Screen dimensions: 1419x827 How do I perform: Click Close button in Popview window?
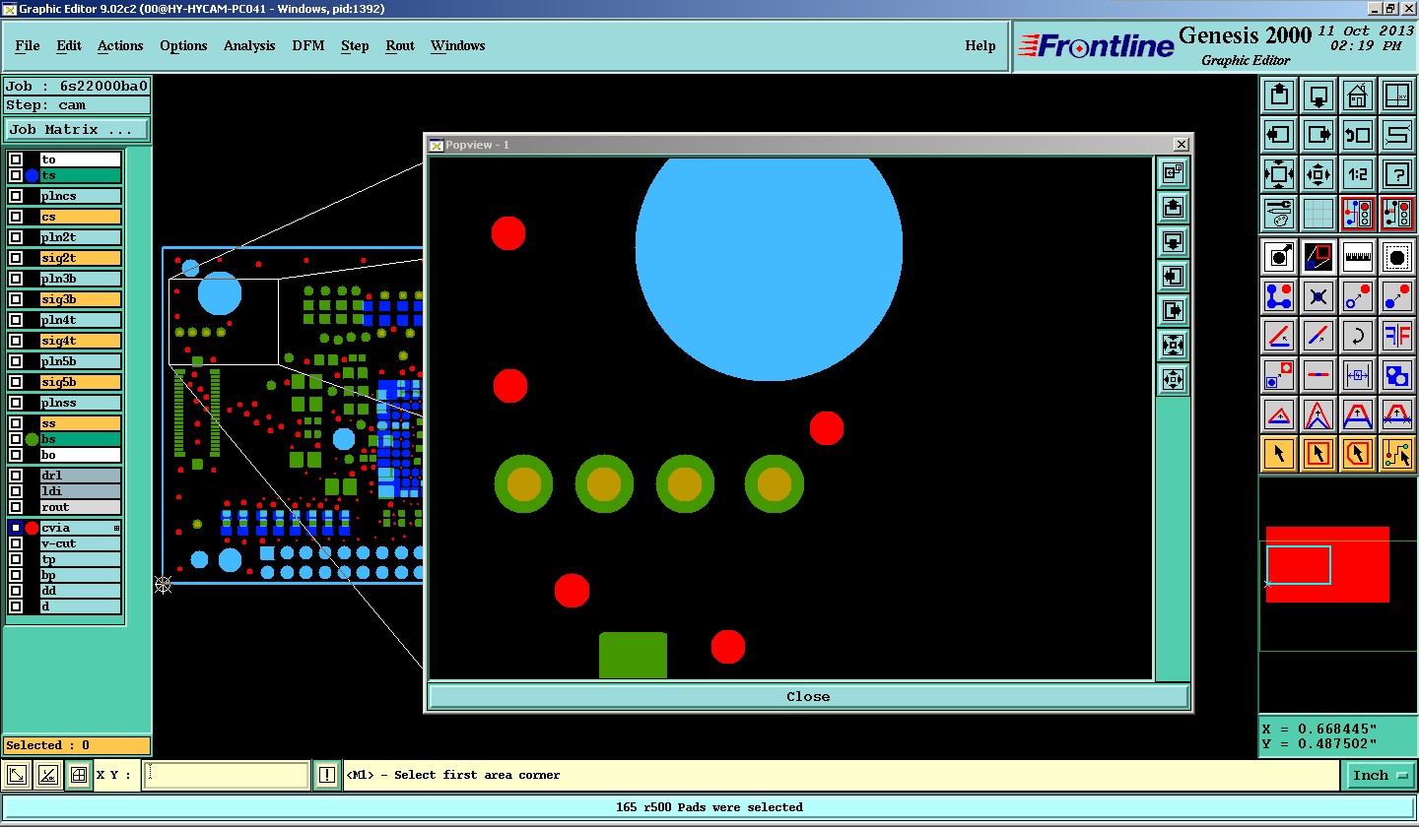click(808, 696)
